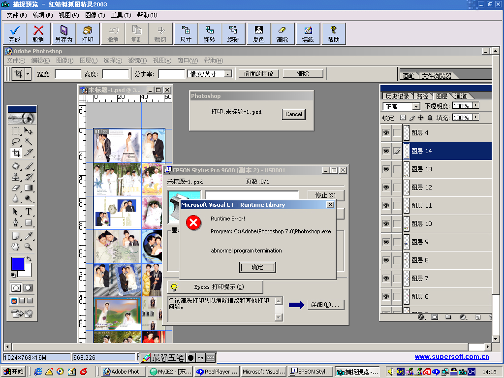This screenshot has height=378, width=504.
Task: Click the 取消 (Cancel) red X toolbar button
Action: [x=38, y=33]
